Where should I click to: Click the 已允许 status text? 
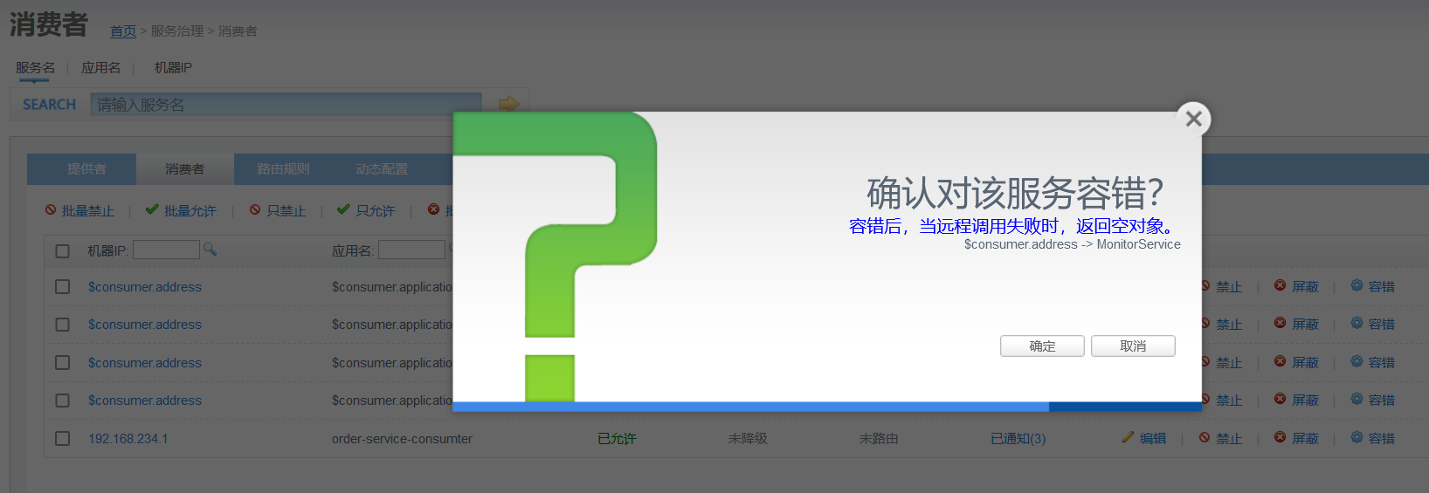click(617, 439)
